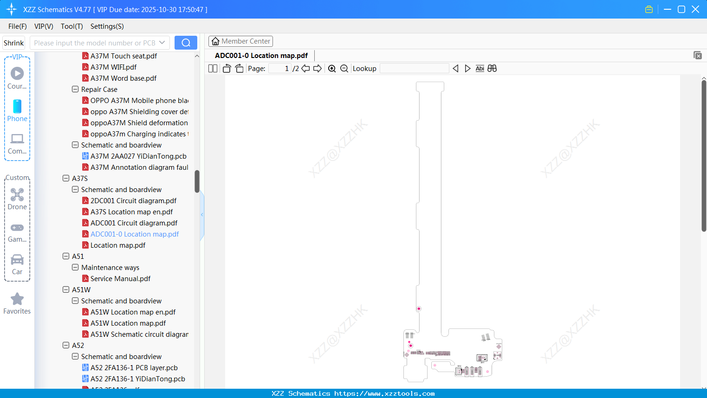Open Service Manual.pdf under A51
Viewport: 707px width, 398px height.
point(120,278)
